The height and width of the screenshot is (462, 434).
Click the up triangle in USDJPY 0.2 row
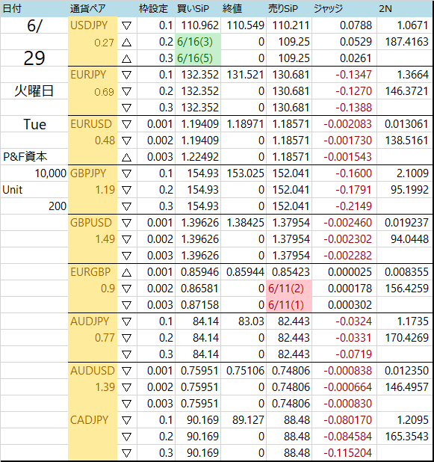tap(126, 43)
